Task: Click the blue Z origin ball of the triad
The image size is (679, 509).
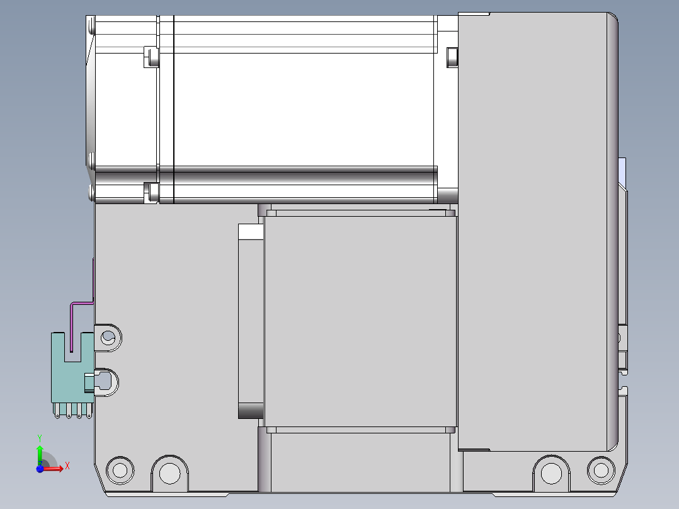Action: click(40, 469)
